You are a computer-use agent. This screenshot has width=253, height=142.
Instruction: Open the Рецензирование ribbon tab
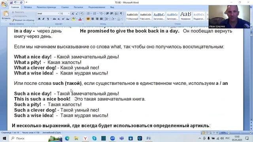[97, 7]
